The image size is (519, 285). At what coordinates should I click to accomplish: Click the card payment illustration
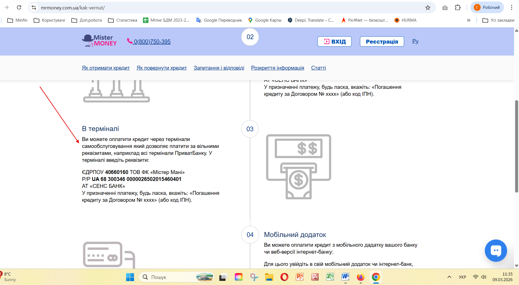109,255
